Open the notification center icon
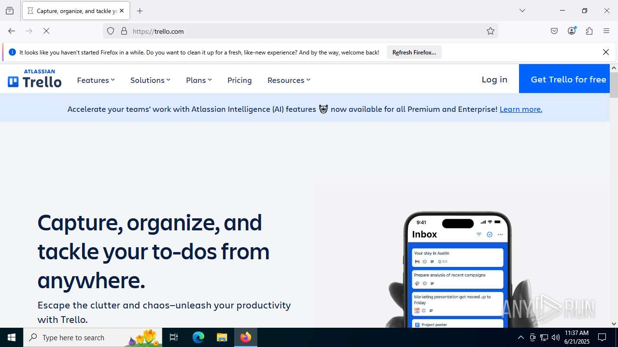 coord(602,337)
